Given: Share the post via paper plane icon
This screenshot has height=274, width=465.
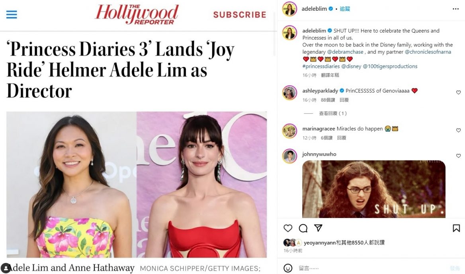Looking at the screenshot, I should 318,228.
